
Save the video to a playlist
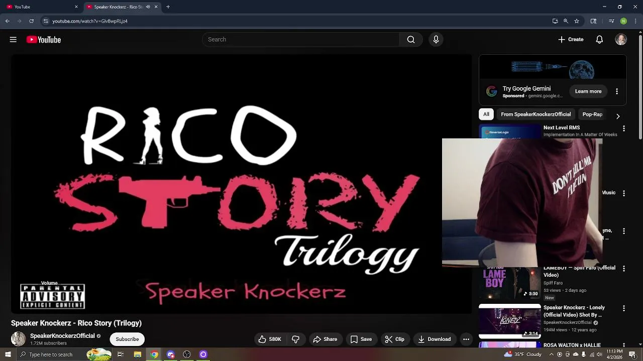361,339
